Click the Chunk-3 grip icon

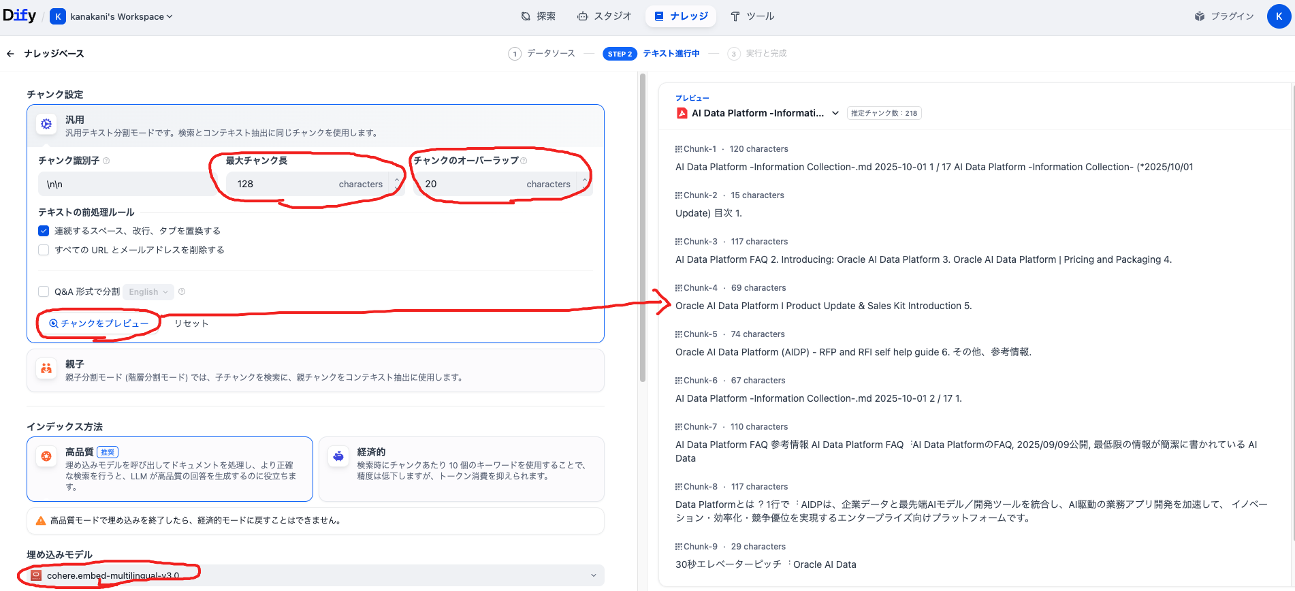pyautogui.click(x=679, y=242)
